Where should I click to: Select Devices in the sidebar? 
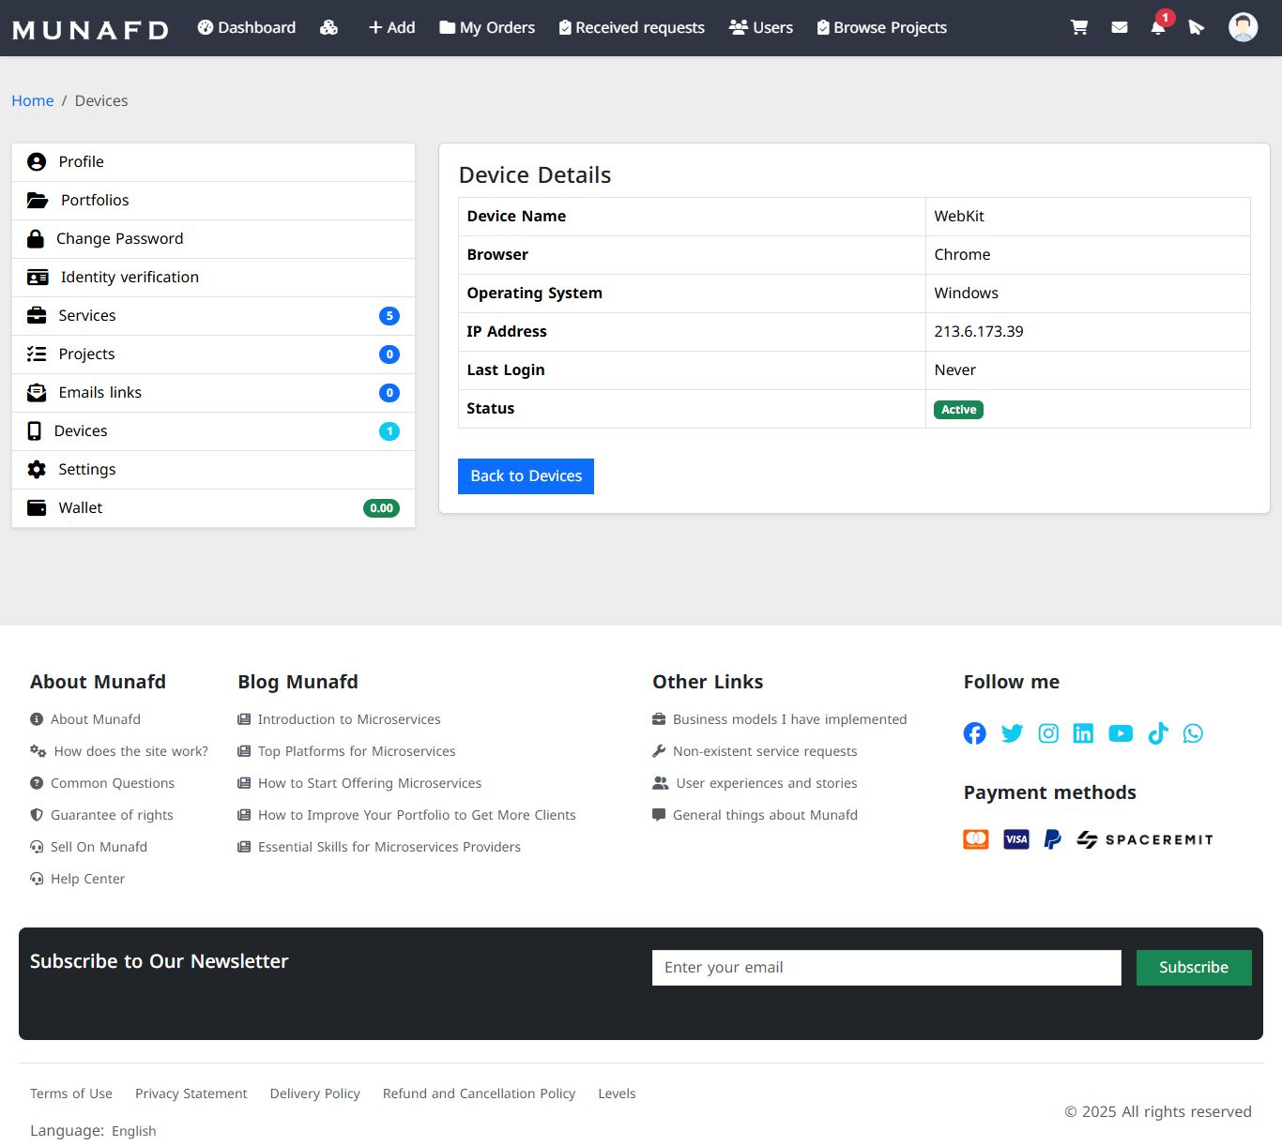tap(213, 431)
